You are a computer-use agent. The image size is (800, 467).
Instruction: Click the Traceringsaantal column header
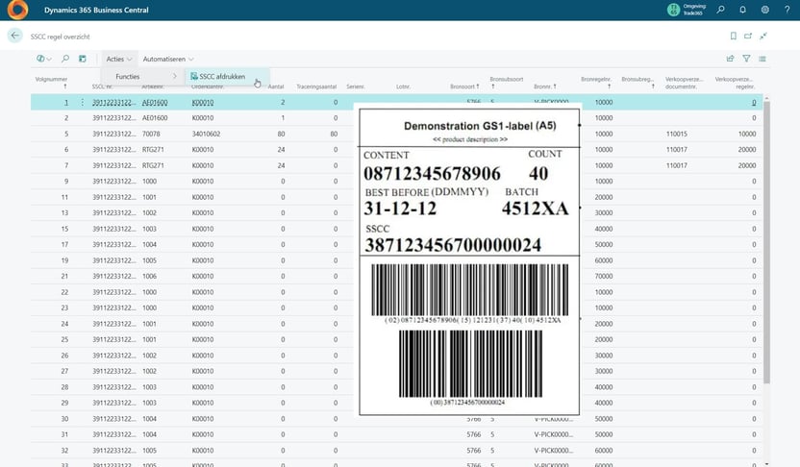(x=316, y=86)
